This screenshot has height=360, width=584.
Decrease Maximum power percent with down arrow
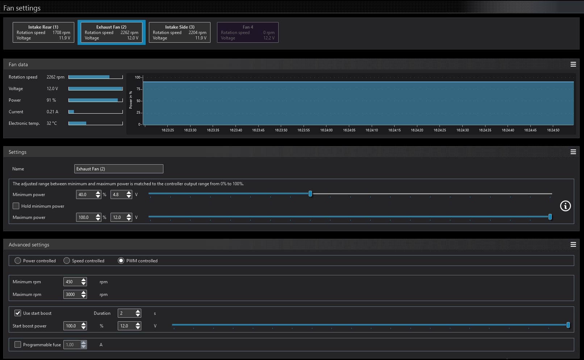pos(98,219)
